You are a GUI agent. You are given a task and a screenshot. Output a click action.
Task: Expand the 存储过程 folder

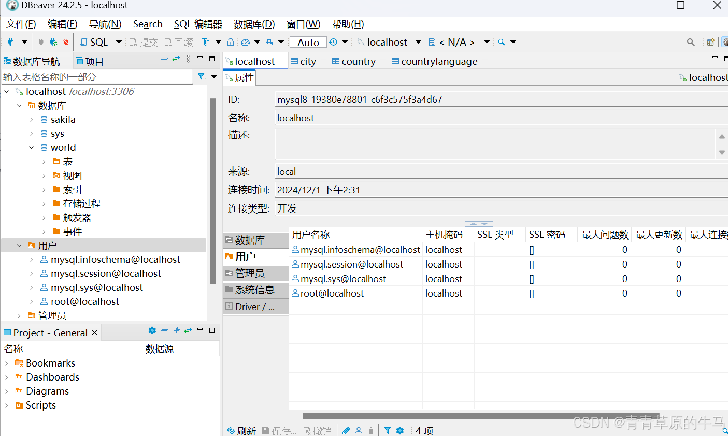[44, 204]
